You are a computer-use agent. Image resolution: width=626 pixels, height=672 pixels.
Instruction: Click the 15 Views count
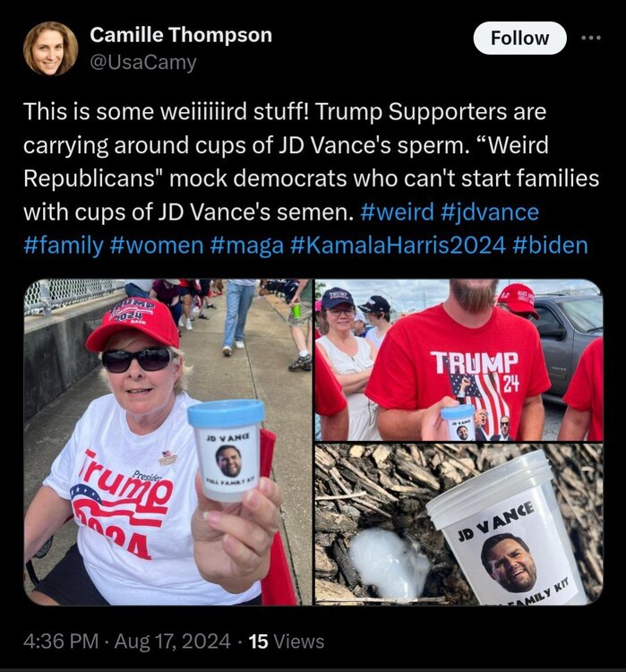[287, 642]
